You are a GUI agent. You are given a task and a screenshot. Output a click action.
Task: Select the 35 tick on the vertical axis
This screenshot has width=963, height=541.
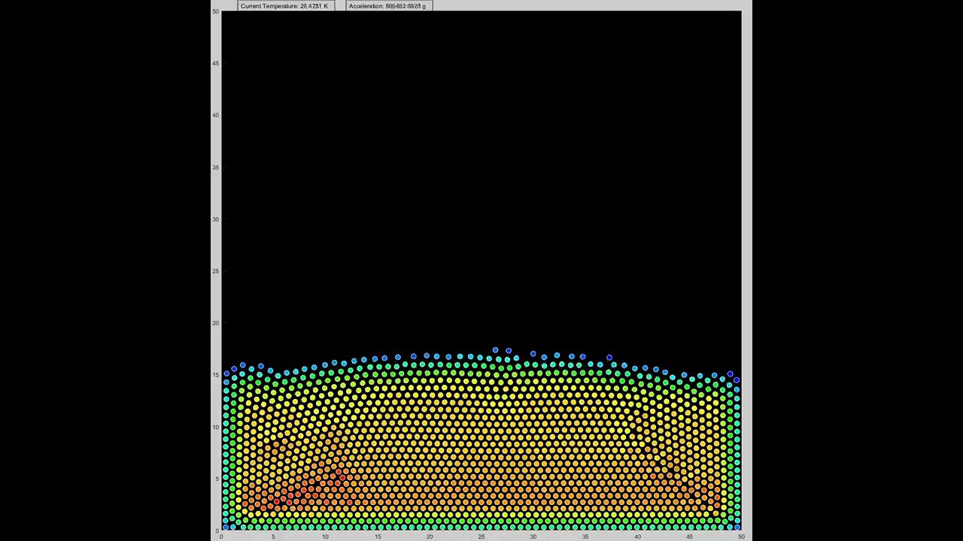click(x=216, y=167)
